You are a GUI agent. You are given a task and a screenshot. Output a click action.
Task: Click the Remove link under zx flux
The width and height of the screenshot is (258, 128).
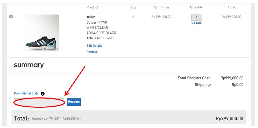(92, 52)
